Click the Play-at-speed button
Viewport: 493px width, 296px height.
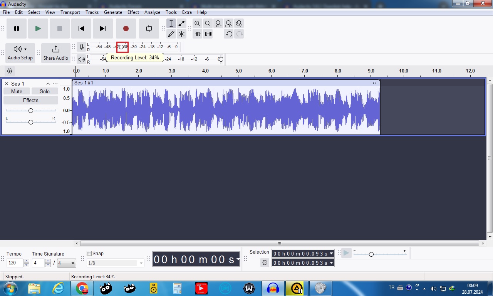click(346, 253)
